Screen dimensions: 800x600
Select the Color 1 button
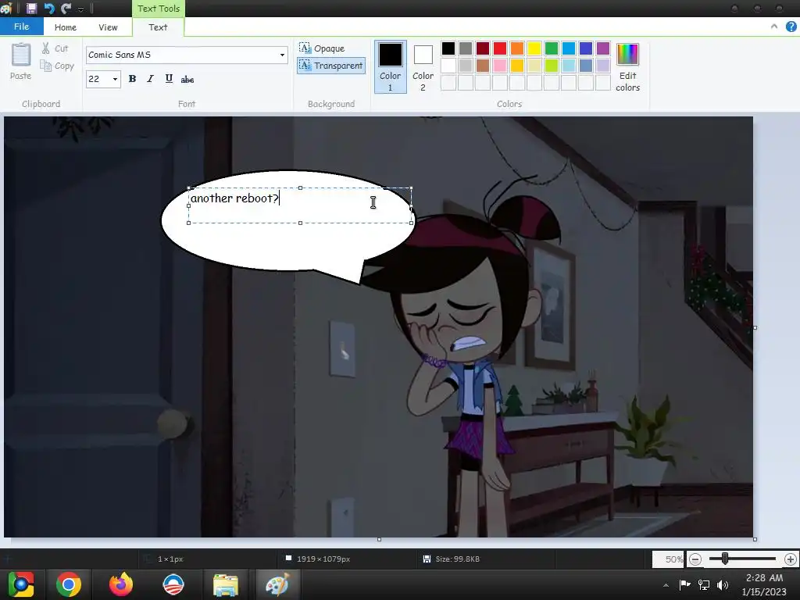[391, 67]
